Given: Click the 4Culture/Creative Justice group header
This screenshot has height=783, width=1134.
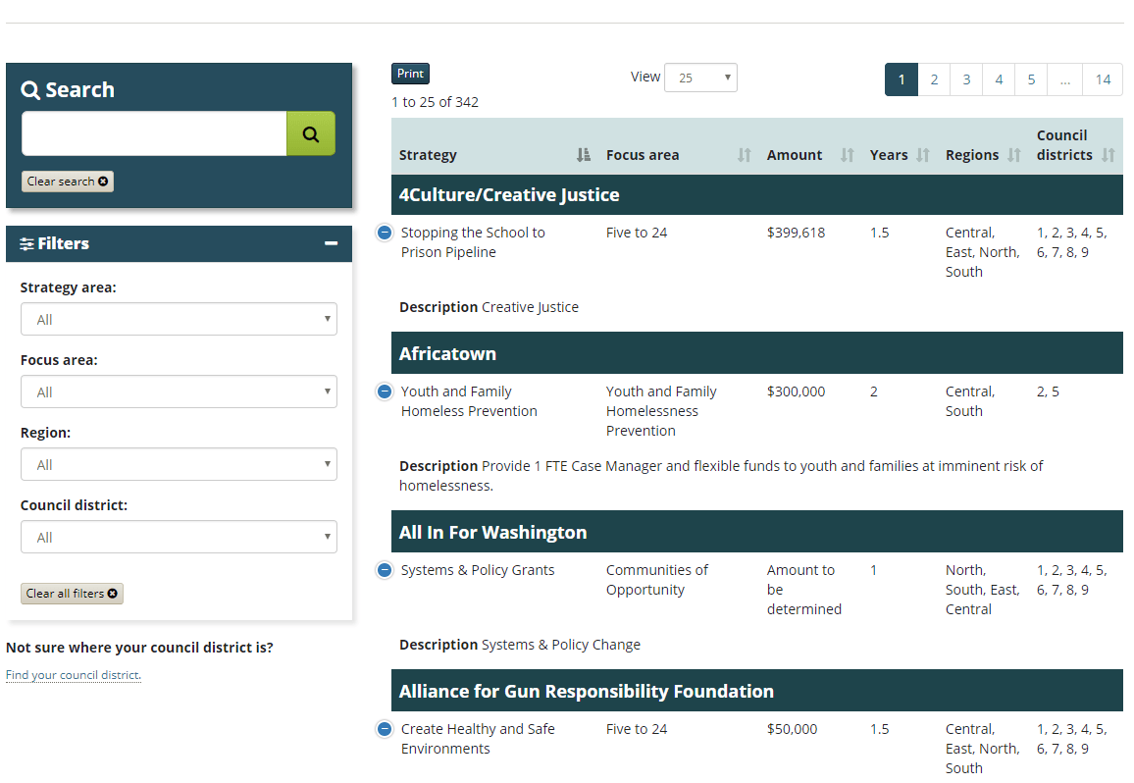Looking at the screenshot, I should [x=756, y=194].
